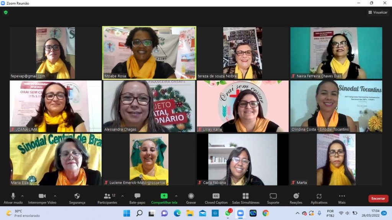Open the Participantes panel
The image size is (392, 220).
coord(108,198)
